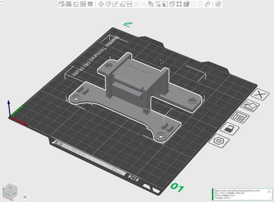Click the Front face of view cube
Image resolution: width=274 pixels, height=202 pixels.
pos(7,194)
